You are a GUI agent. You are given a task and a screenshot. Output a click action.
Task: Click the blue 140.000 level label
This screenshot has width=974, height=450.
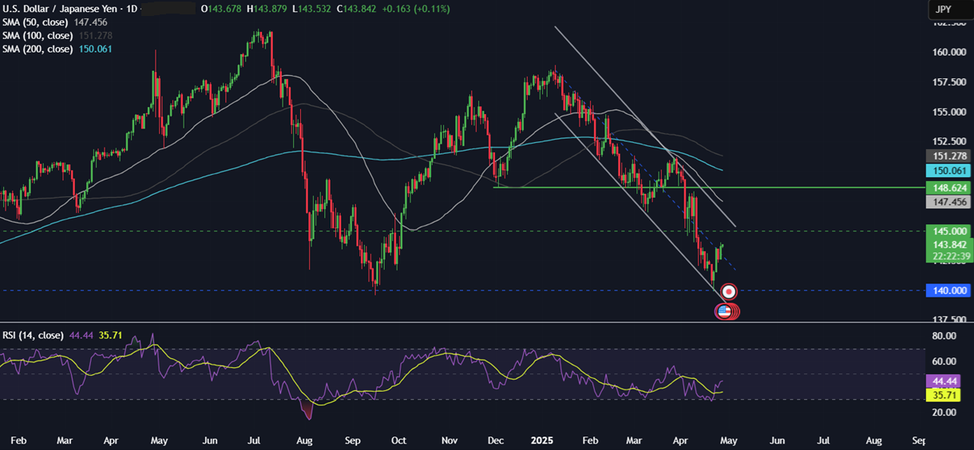click(x=948, y=291)
